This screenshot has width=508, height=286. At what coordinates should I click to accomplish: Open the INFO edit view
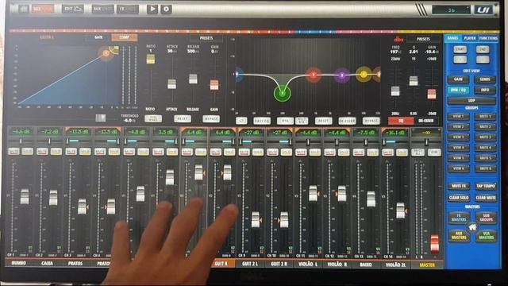[485, 90]
